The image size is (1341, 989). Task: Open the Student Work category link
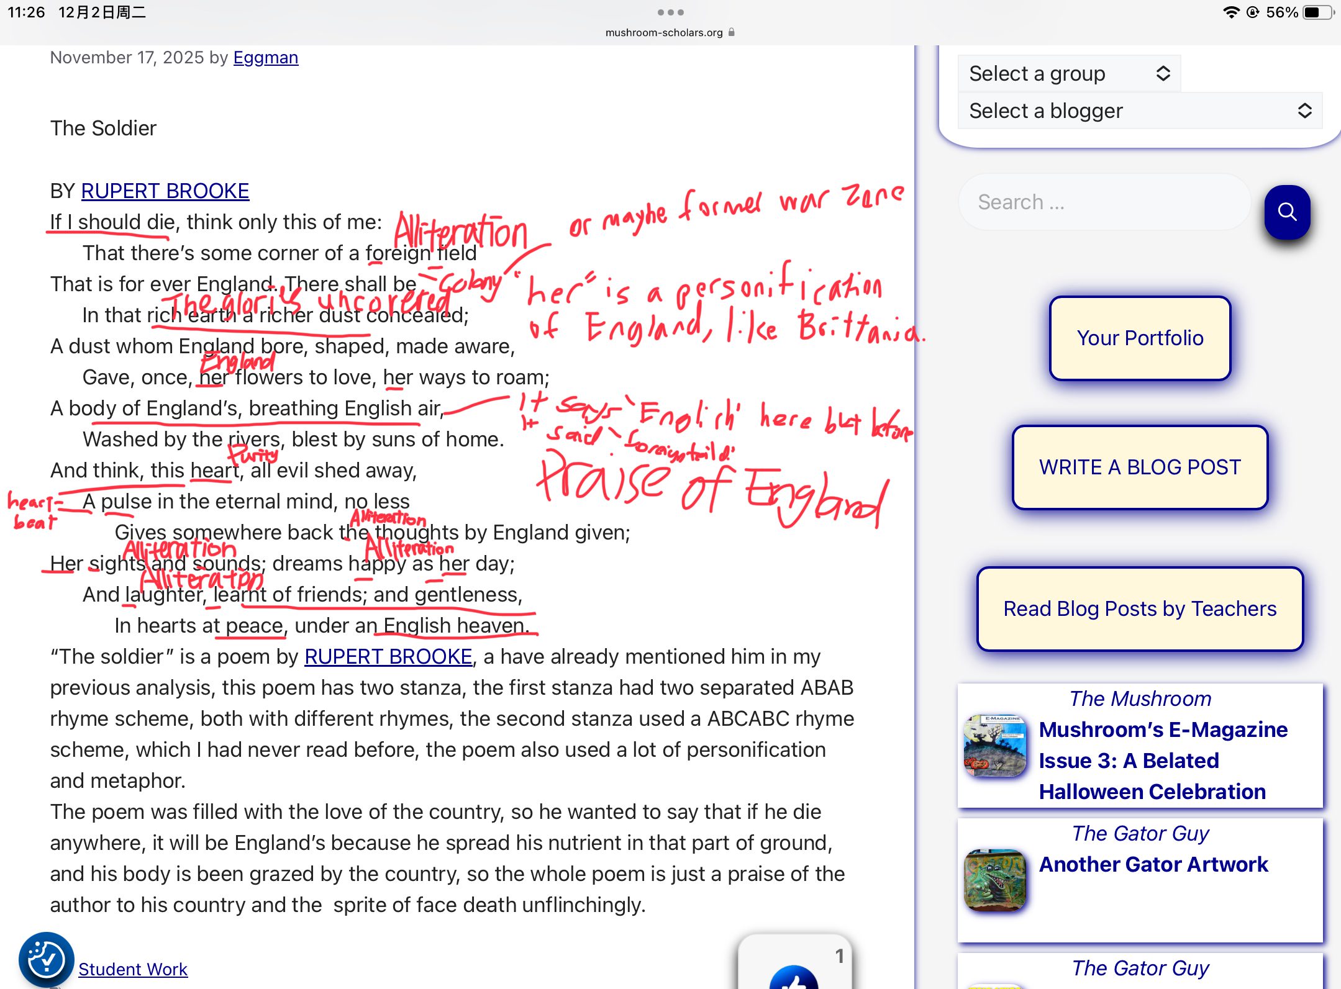click(133, 969)
